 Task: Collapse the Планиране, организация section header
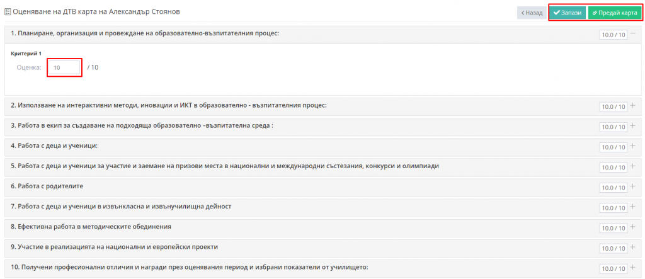[145, 33]
